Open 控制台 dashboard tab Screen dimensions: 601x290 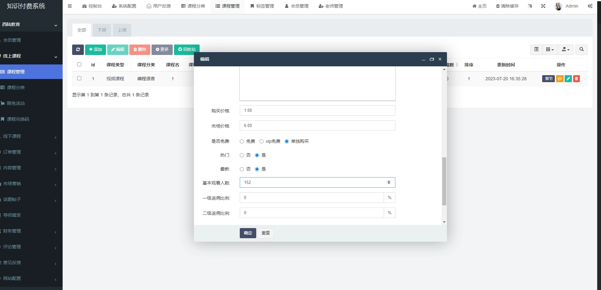[92, 6]
